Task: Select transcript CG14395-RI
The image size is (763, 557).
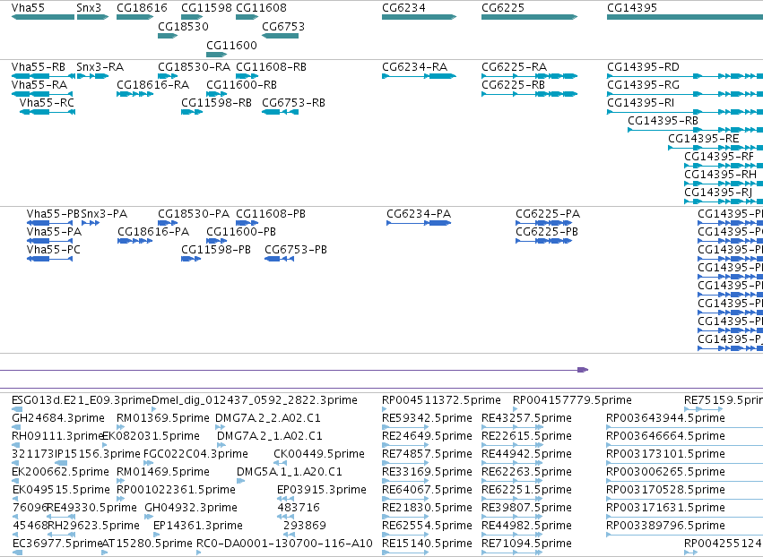Action: pyautogui.click(x=685, y=112)
